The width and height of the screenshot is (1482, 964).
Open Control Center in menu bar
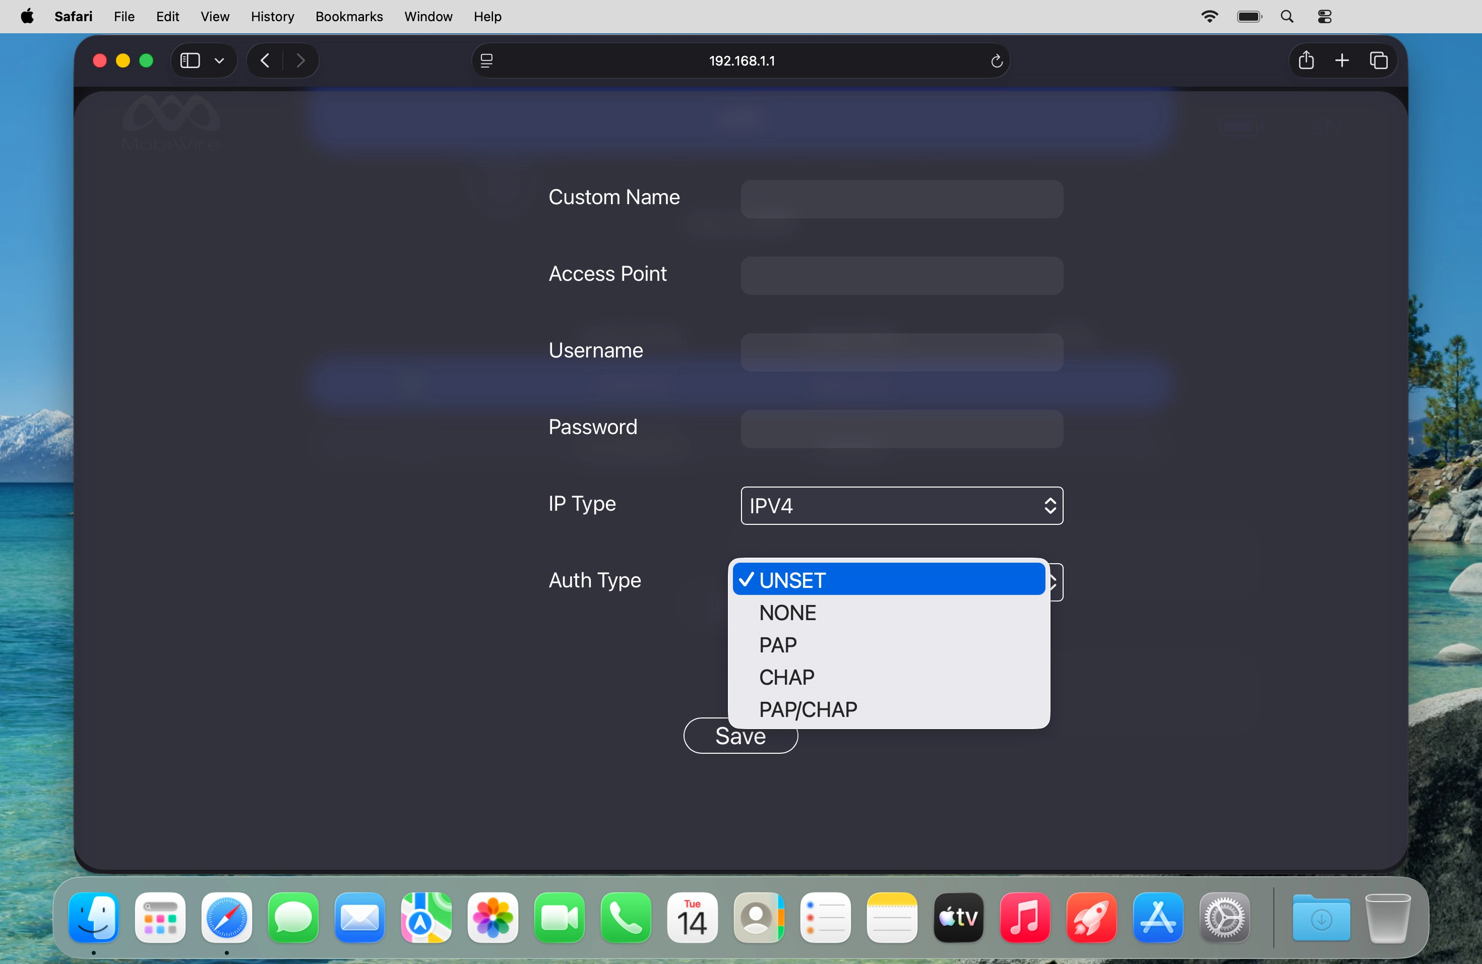click(1325, 17)
